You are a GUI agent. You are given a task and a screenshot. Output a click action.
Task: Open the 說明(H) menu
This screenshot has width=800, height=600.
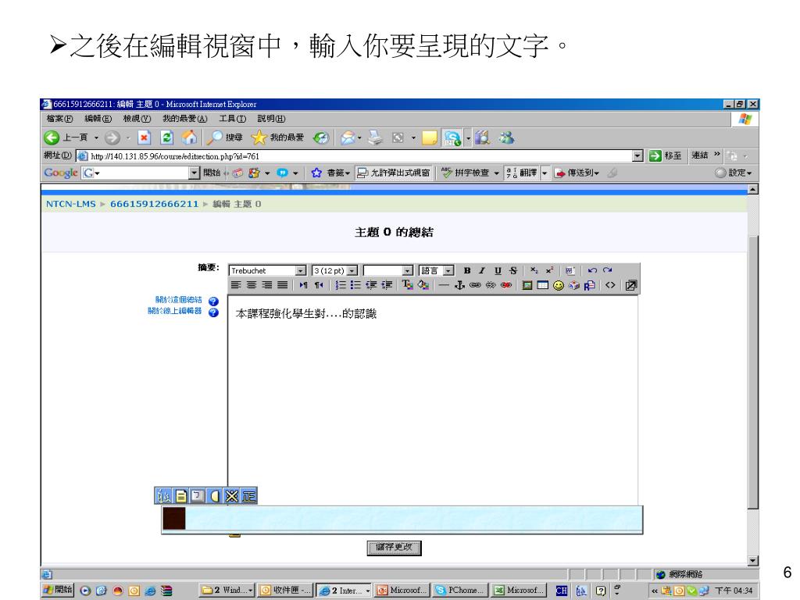pos(271,119)
